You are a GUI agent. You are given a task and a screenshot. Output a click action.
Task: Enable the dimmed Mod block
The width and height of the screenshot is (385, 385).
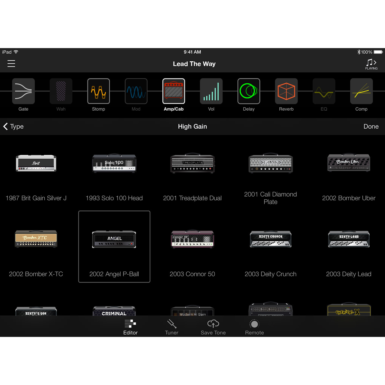[x=136, y=91]
